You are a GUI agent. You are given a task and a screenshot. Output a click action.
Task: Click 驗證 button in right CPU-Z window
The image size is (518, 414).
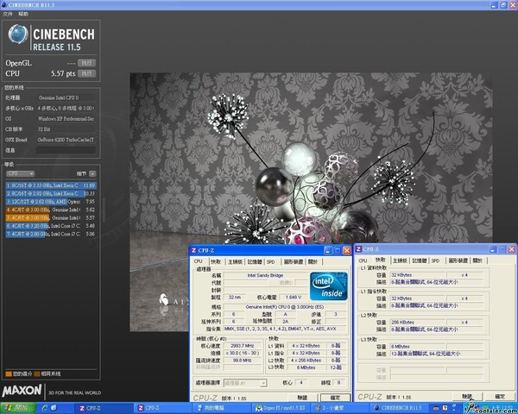(467, 396)
